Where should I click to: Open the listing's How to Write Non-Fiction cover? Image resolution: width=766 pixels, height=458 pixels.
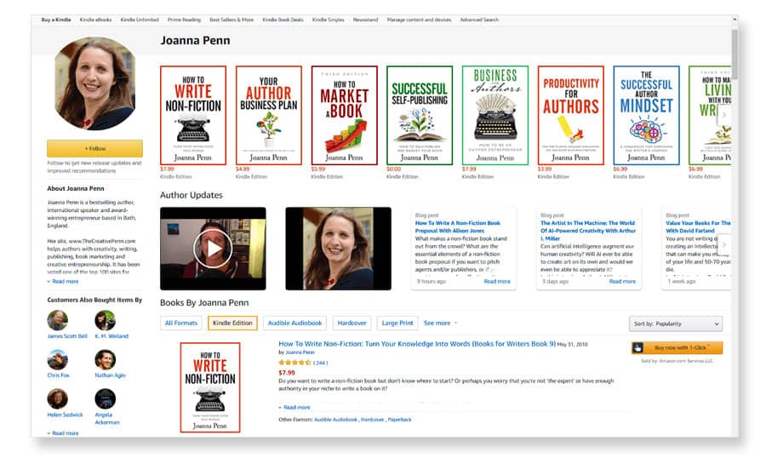click(x=210, y=387)
